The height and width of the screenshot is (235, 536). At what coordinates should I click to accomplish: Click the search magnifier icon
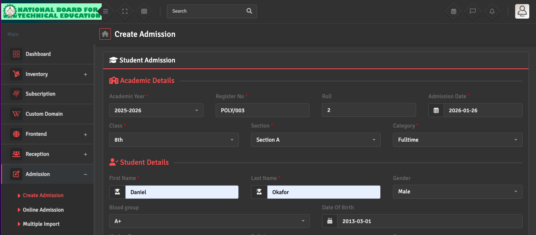pyautogui.click(x=249, y=11)
